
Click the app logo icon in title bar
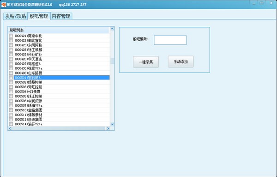(4, 5)
